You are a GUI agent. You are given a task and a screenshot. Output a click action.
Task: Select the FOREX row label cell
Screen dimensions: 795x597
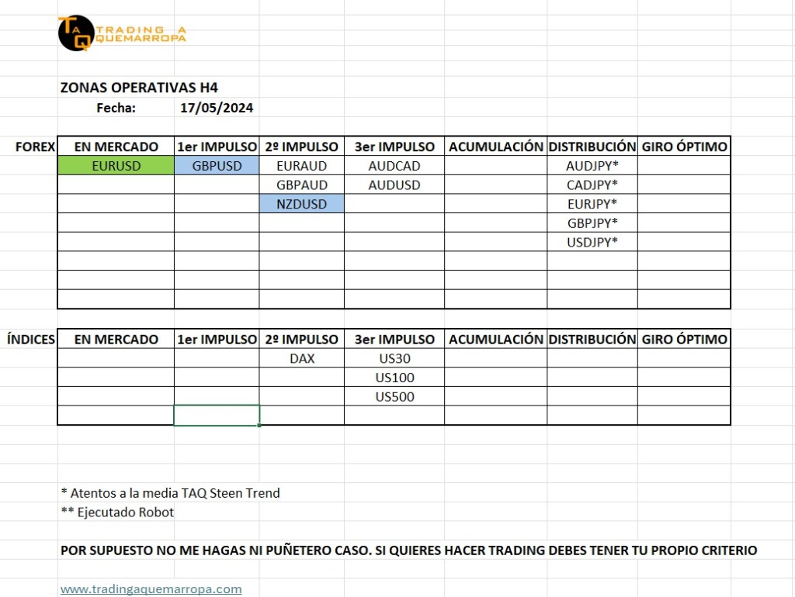(x=35, y=147)
